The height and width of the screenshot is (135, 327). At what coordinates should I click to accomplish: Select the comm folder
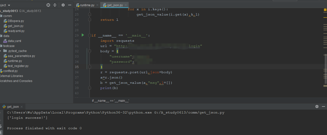click(x=8, y=16)
